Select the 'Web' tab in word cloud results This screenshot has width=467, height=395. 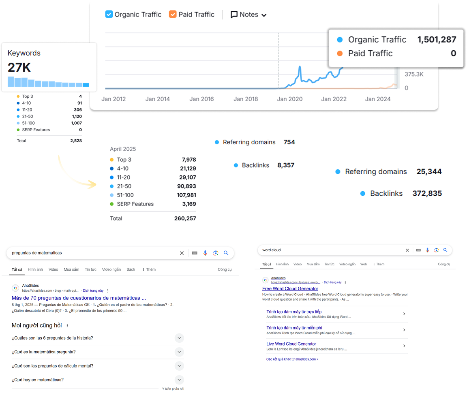click(x=364, y=264)
